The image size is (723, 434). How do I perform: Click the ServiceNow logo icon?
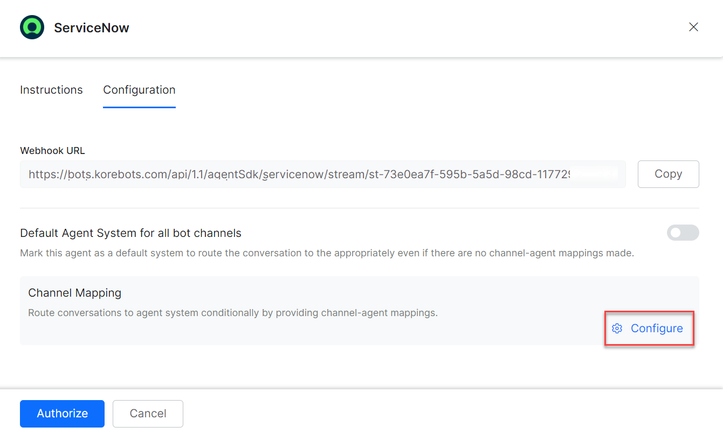pyautogui.click(x=32, y=27)
